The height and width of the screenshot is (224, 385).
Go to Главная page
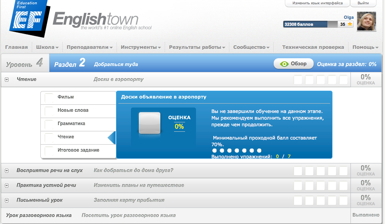pyautogui.click(x=16, y=47)
